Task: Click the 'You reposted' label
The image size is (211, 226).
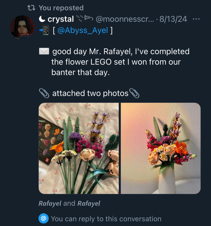Action: pos(61,8)
